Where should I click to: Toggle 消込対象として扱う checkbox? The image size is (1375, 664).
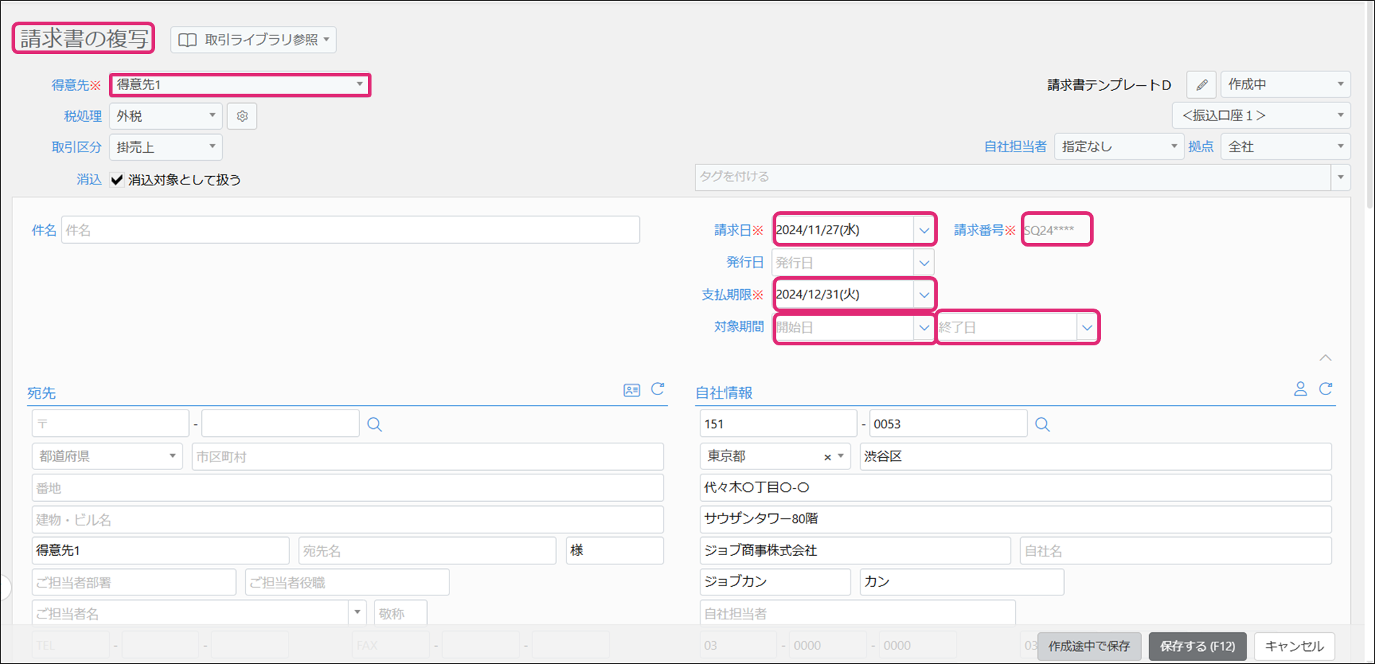(x=117, y=180)
